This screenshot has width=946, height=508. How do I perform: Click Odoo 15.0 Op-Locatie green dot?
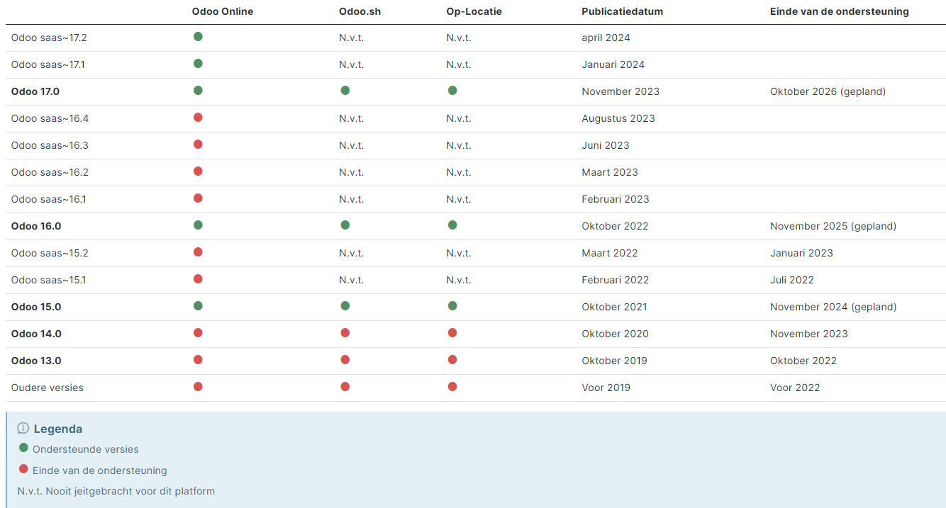pyautogui.click(x=452, y=305)
